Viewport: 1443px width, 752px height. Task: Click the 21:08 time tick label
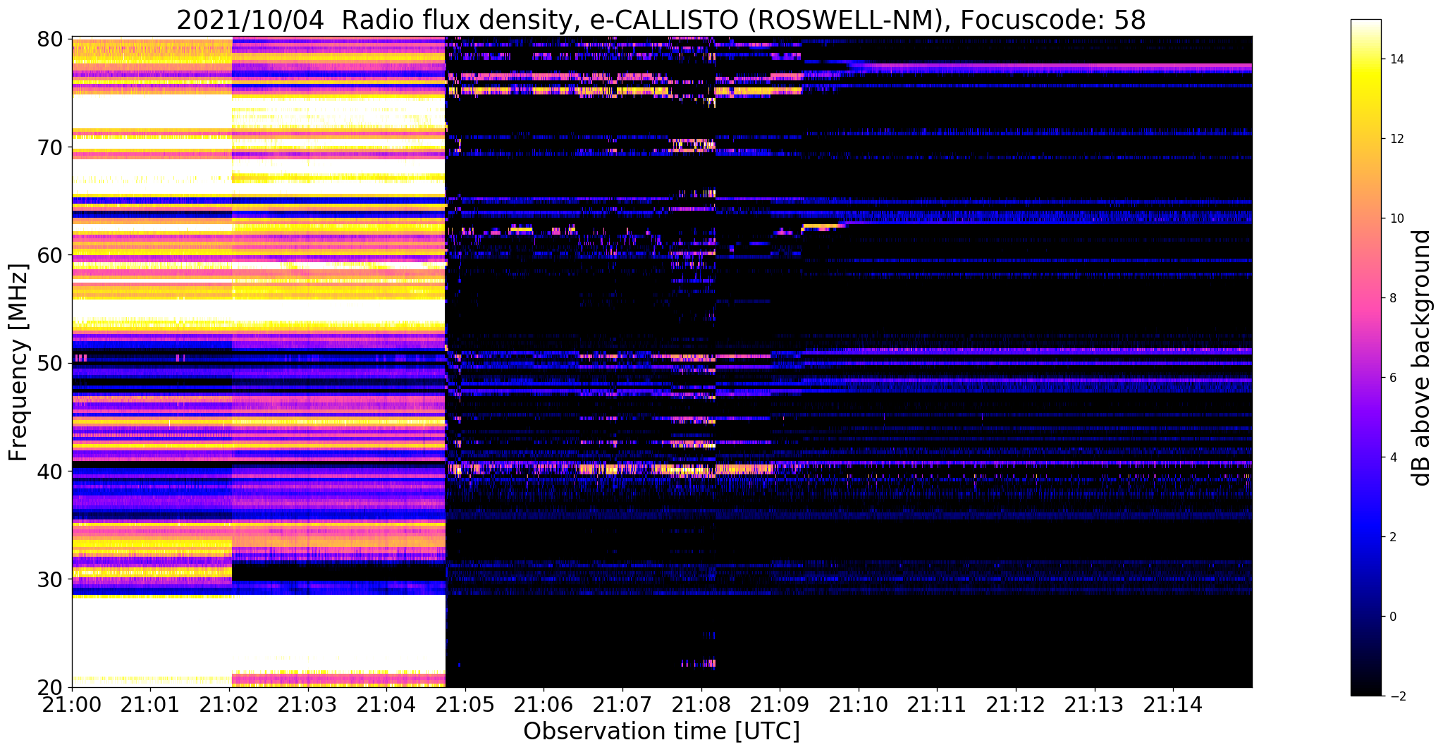(701, 703)
